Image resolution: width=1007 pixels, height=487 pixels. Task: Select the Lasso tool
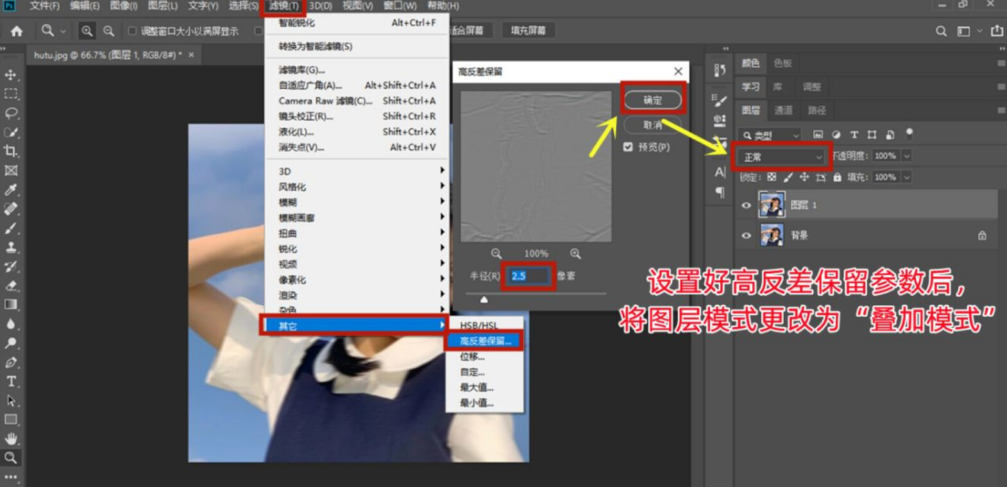[x=11, y=113]
